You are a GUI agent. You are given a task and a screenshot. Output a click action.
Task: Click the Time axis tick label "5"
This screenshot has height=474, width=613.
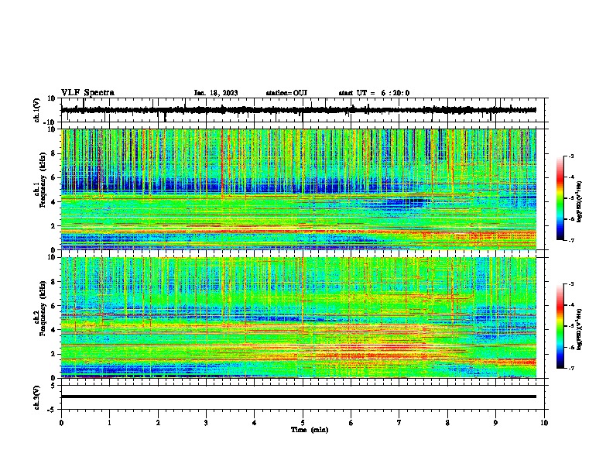(x=303, y=423)
